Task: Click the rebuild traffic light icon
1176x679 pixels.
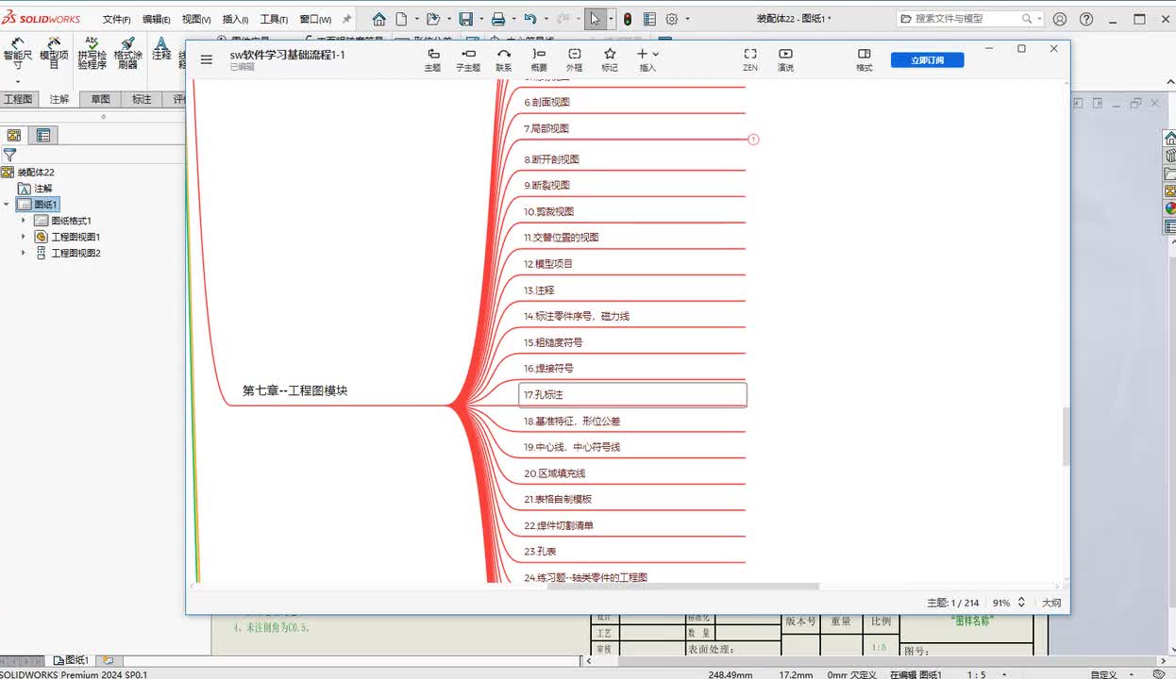Action: coord(627,19)
